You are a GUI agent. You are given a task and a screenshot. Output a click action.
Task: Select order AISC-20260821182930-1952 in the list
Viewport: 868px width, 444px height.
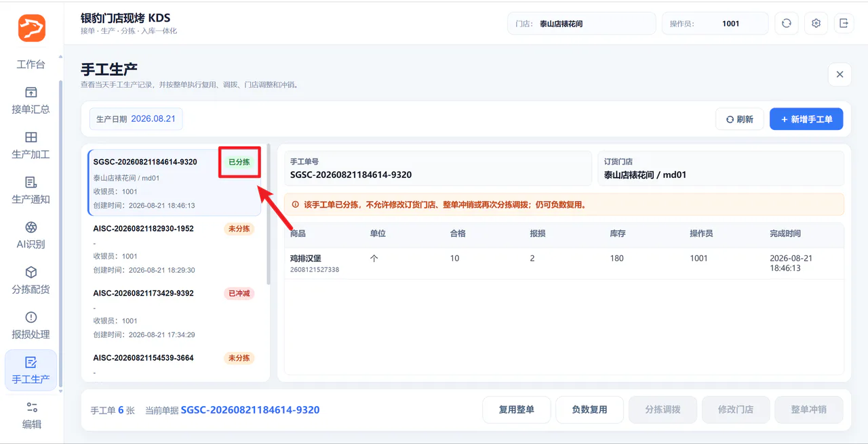[174, 248]
